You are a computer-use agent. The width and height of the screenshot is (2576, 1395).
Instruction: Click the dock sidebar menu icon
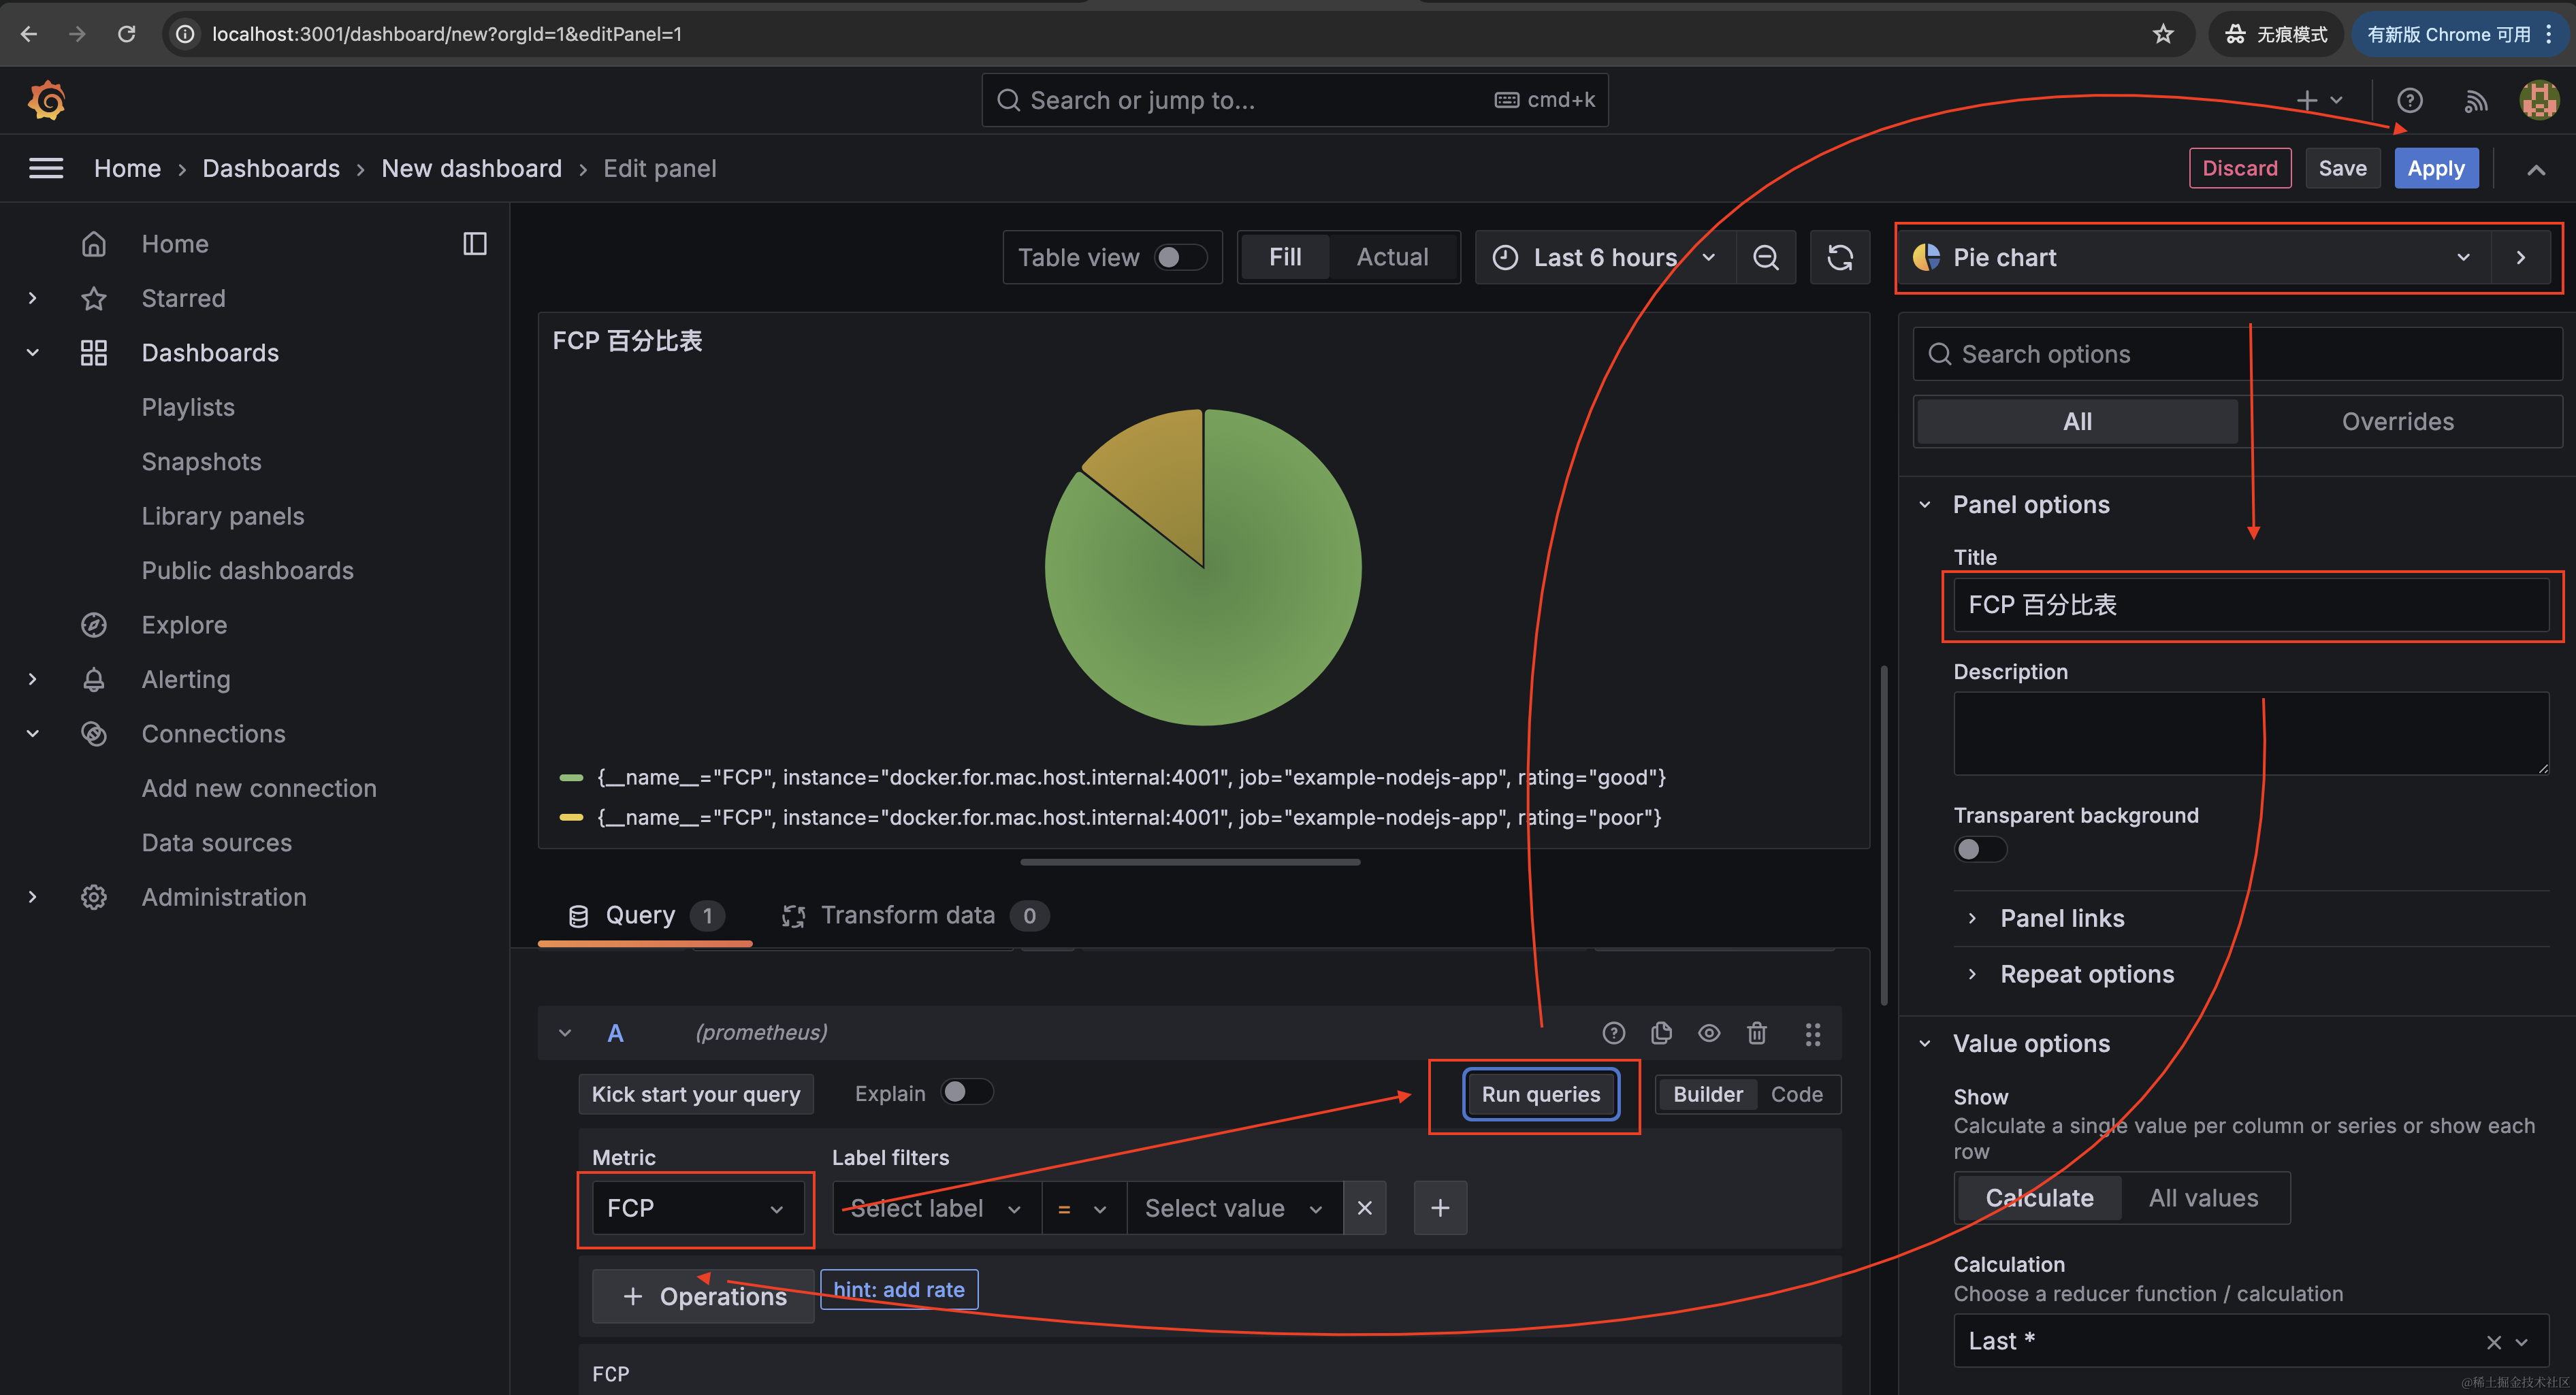pos(475,244)
